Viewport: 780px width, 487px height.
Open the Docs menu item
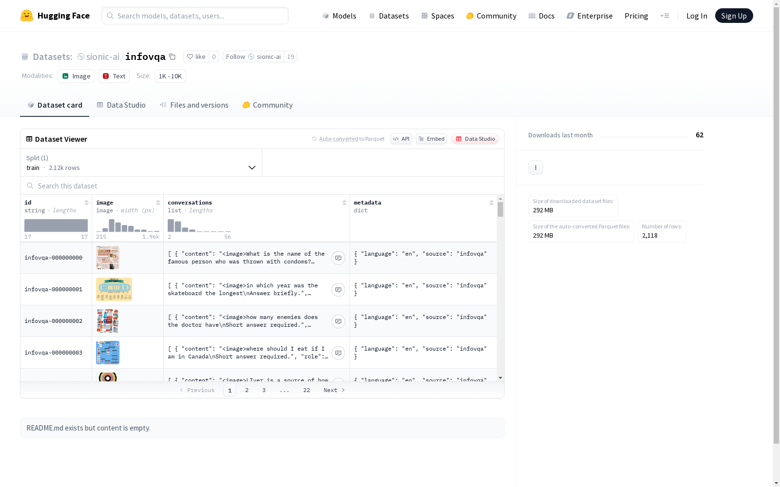click(542, 16)
